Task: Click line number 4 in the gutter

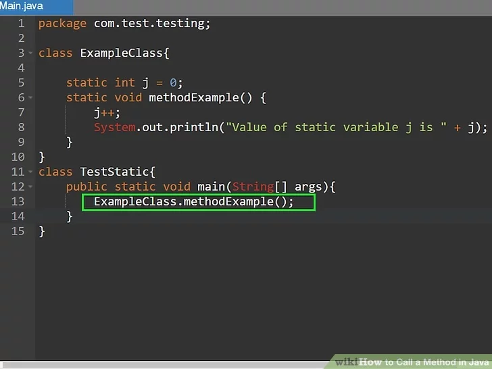Action: [x=21, y=68]
